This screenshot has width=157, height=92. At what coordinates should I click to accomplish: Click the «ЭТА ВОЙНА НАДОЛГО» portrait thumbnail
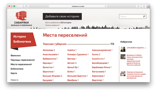pos(123,49)
